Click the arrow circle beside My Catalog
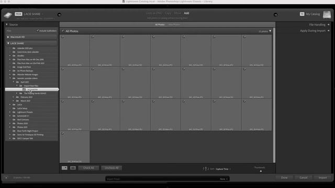335x188 pixels. pyautogui.click(x=275, y=15)
